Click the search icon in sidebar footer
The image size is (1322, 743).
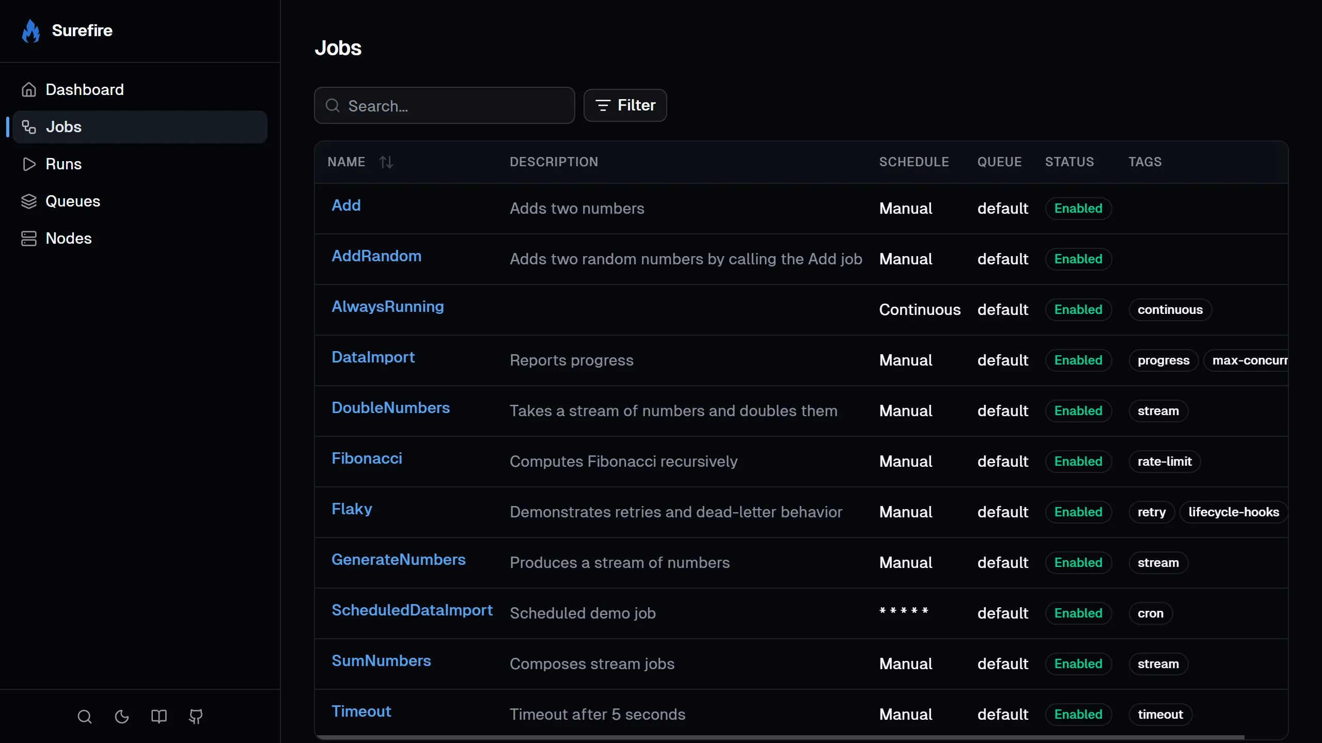85,717
